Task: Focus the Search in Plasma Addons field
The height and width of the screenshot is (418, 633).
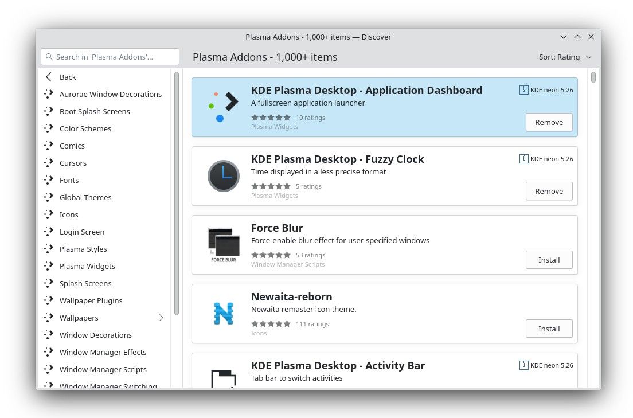Action: (110, 57)
